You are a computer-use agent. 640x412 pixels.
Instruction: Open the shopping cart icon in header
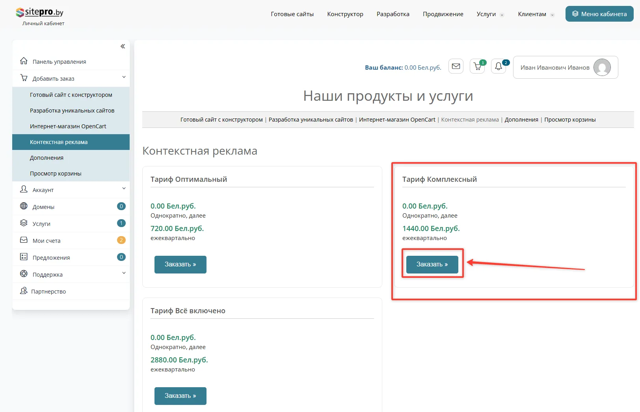coord(478,67)
